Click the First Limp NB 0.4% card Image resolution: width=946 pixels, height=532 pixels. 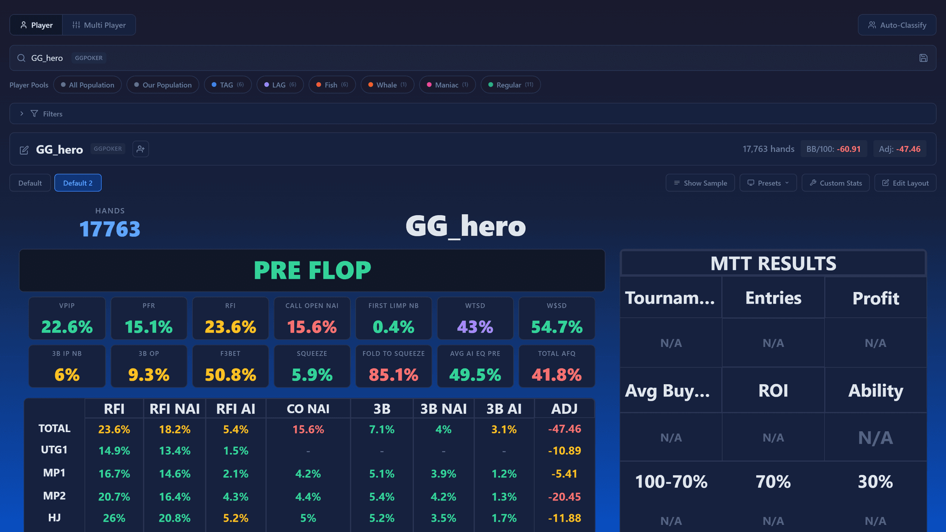pyautogui.click(x=394, y=318)
